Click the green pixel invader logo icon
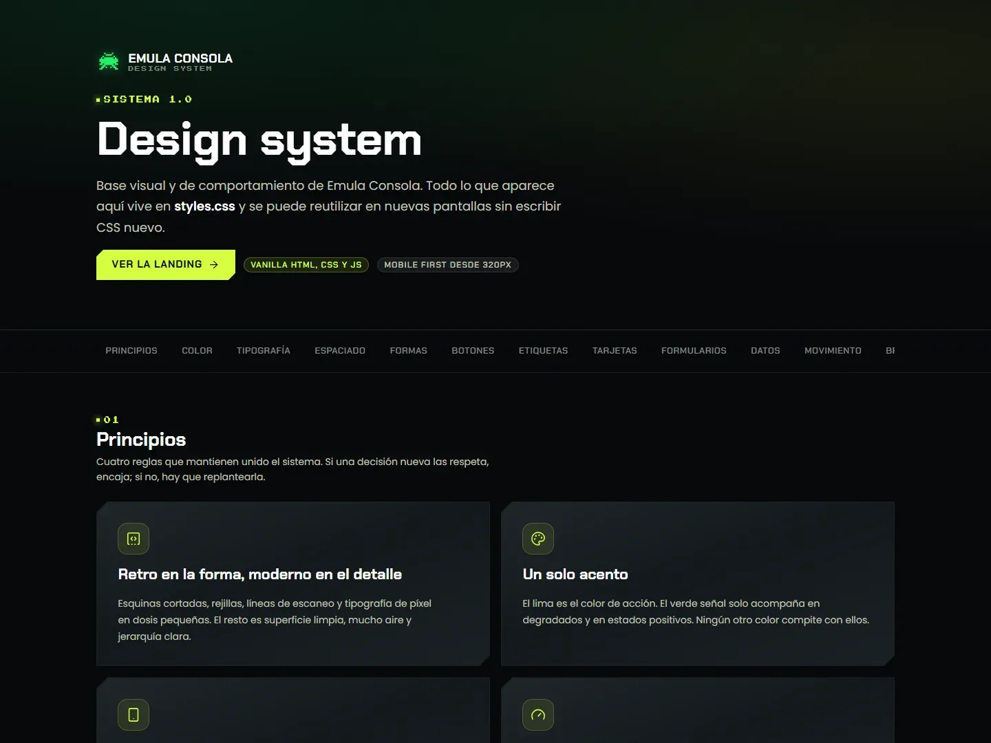The height and width of the screenshot is (743, 991). (109, 61)
